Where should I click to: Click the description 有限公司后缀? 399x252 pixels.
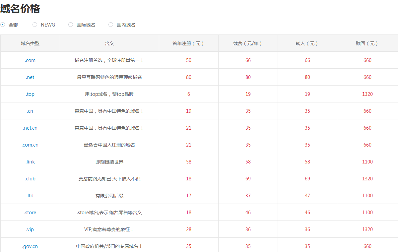(109, 196)
